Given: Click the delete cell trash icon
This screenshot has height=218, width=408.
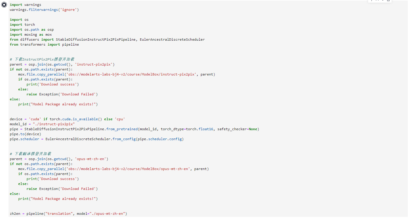Looking at the screenshot, I should pyautogui.click(x=388, y=1).
